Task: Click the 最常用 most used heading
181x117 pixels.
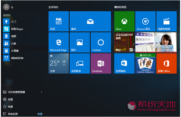Action: coord(7,15)
